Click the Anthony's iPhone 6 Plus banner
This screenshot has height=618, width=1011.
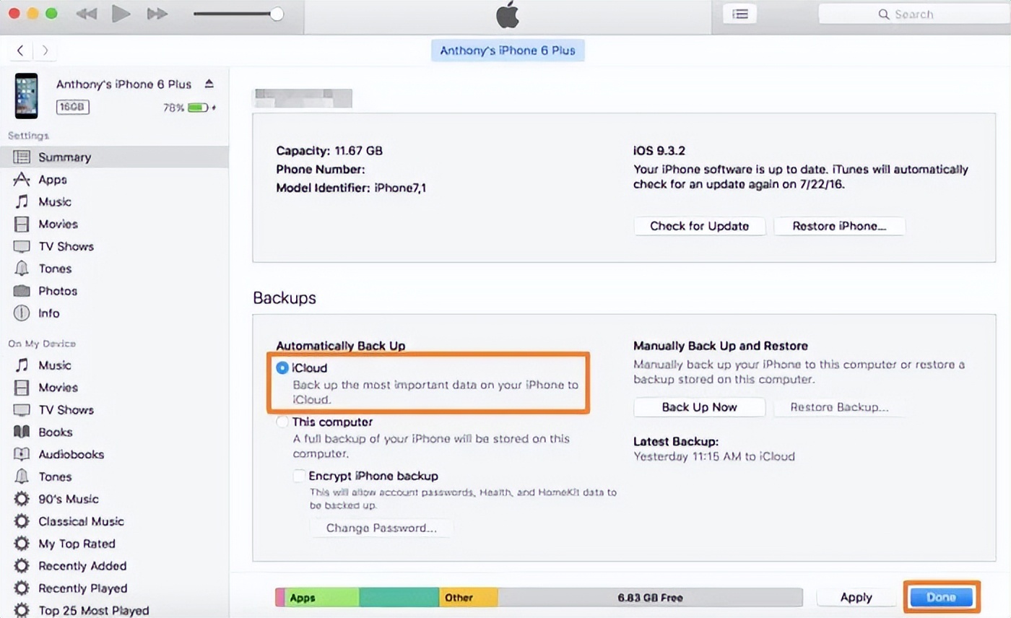pyautogui.click(x=507, y=50)
